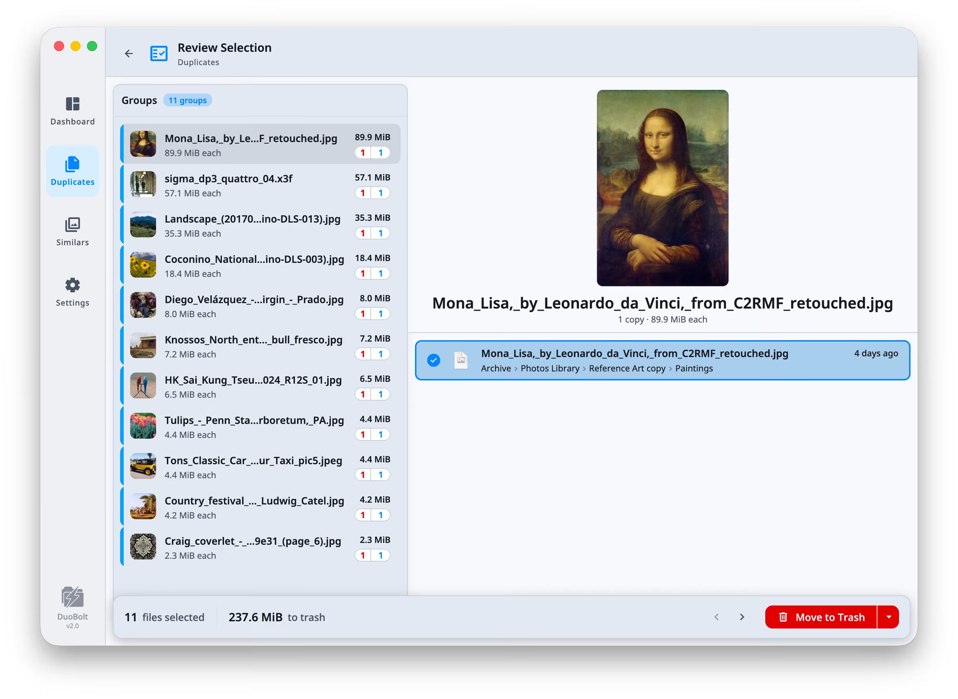Image resolution: width=958 pixels, height=699 pixels.
Task: Switch to the Duplicates section
Action: pyautogui.click(x=72, y=171)
